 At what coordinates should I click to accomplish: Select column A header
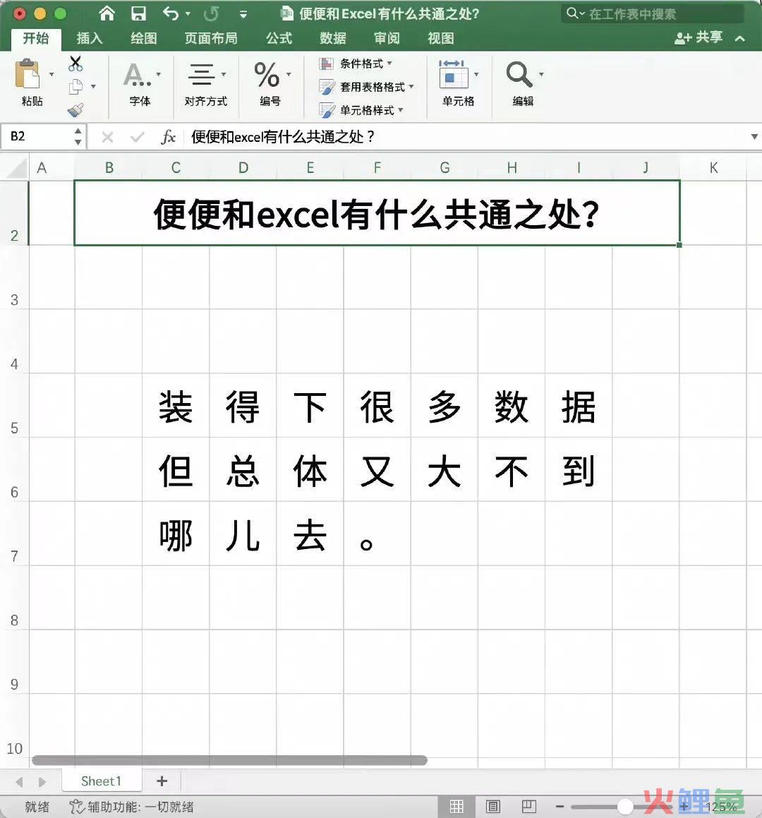click(x=42, y=168)
